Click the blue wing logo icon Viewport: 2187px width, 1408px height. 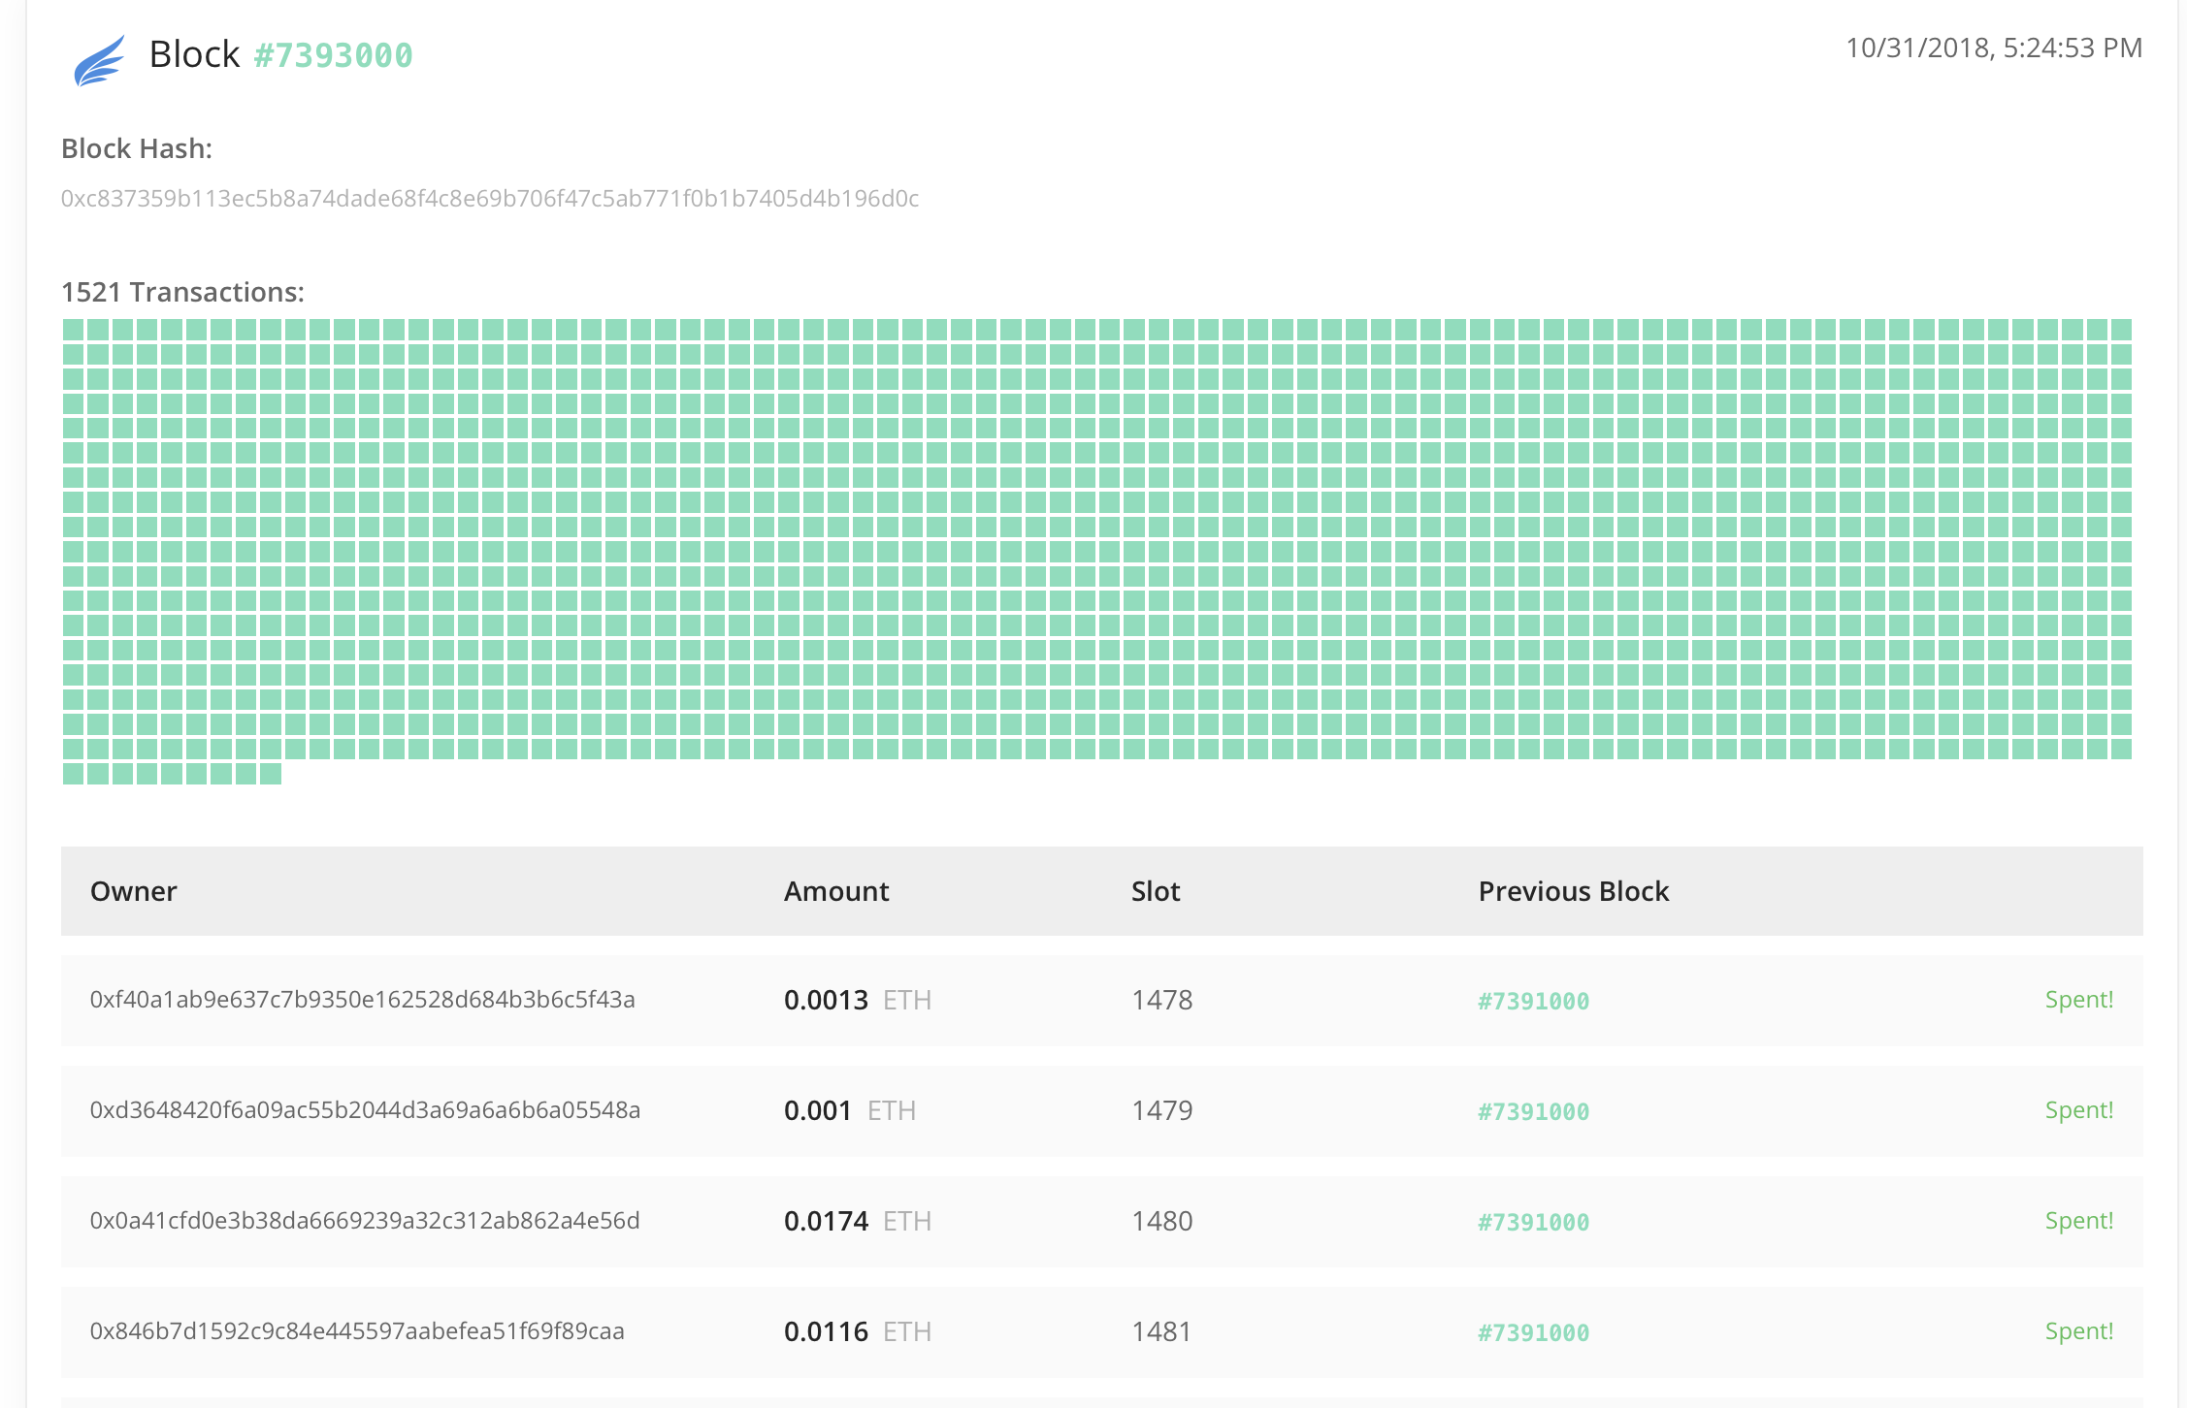[100, 60]
